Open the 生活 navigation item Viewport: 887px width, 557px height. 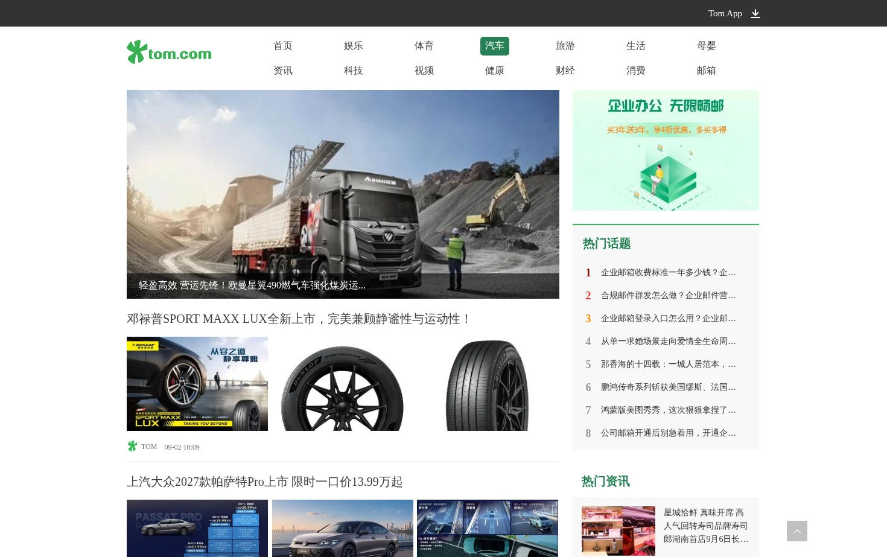[636, 46]
